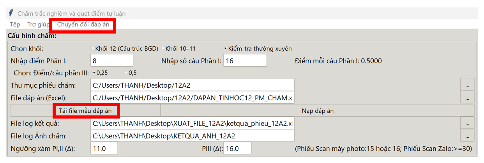This screenshot has width=484, height=163.
Task: Select 0,5 points per question
Action: [126, 73]
